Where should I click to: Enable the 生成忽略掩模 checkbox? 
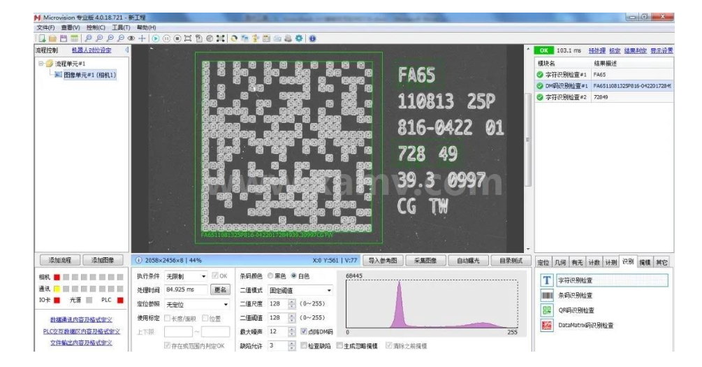(339, 345)
